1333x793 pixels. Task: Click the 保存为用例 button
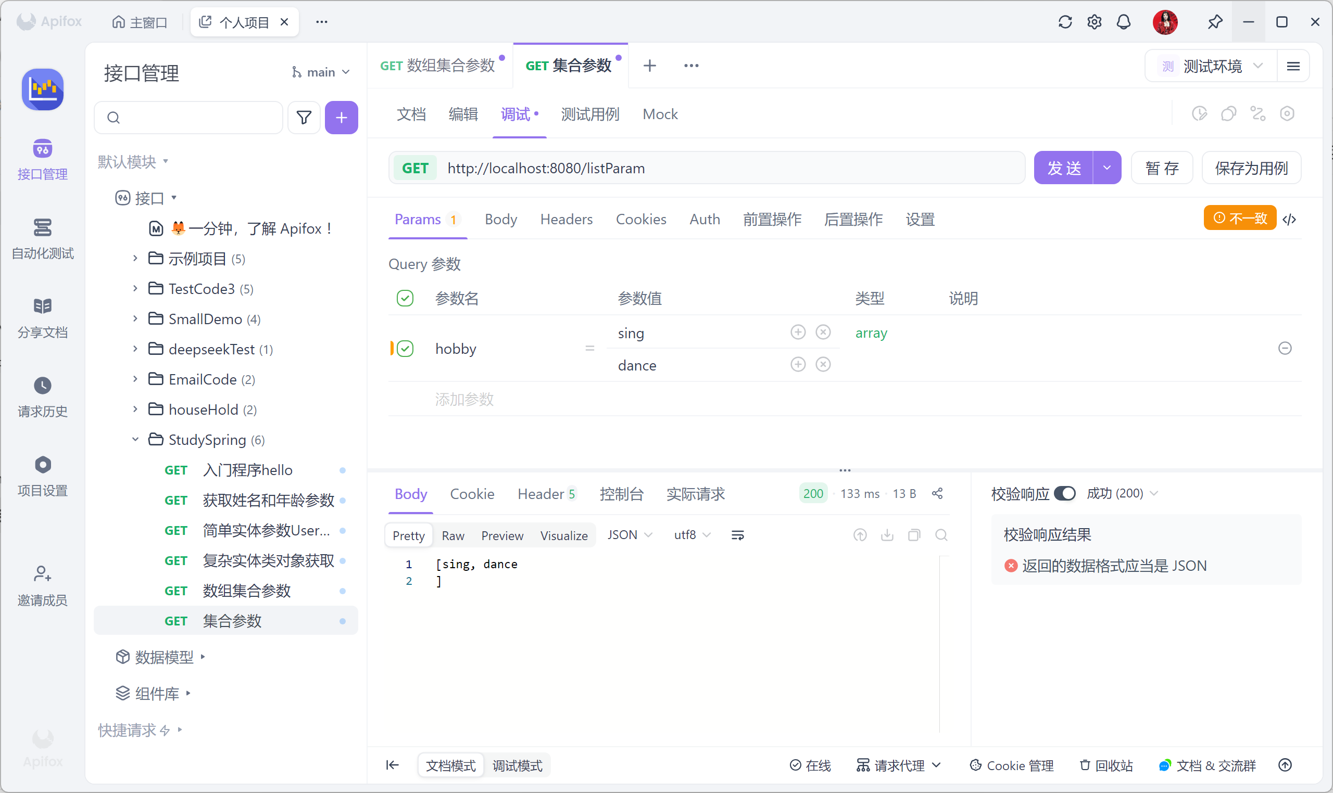pos(1251,168)
